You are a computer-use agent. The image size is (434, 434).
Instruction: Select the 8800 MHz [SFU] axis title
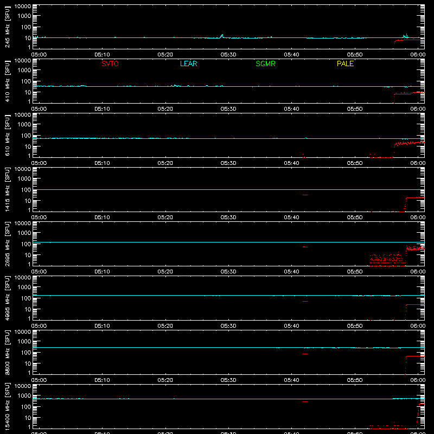click(7, 352)
